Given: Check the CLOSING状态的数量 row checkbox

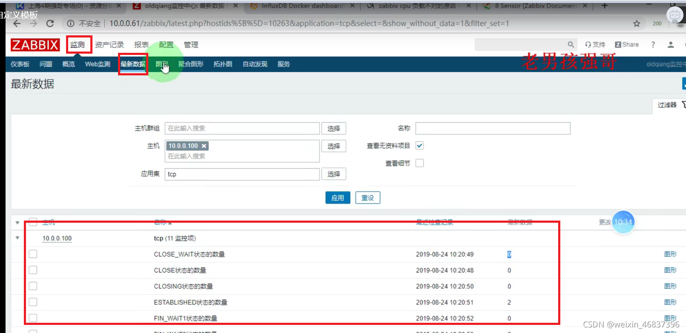Looking at the screenshot, I should 33,286.
